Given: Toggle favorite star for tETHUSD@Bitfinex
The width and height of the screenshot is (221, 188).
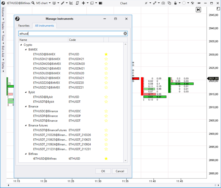Looking at the screenshot, I should pos(106,158).
